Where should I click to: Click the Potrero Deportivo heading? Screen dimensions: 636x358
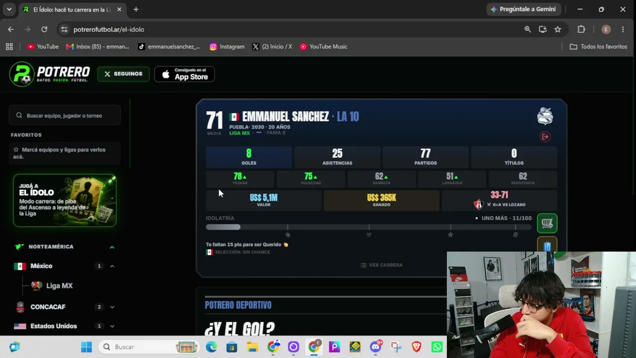coord(238,305)
